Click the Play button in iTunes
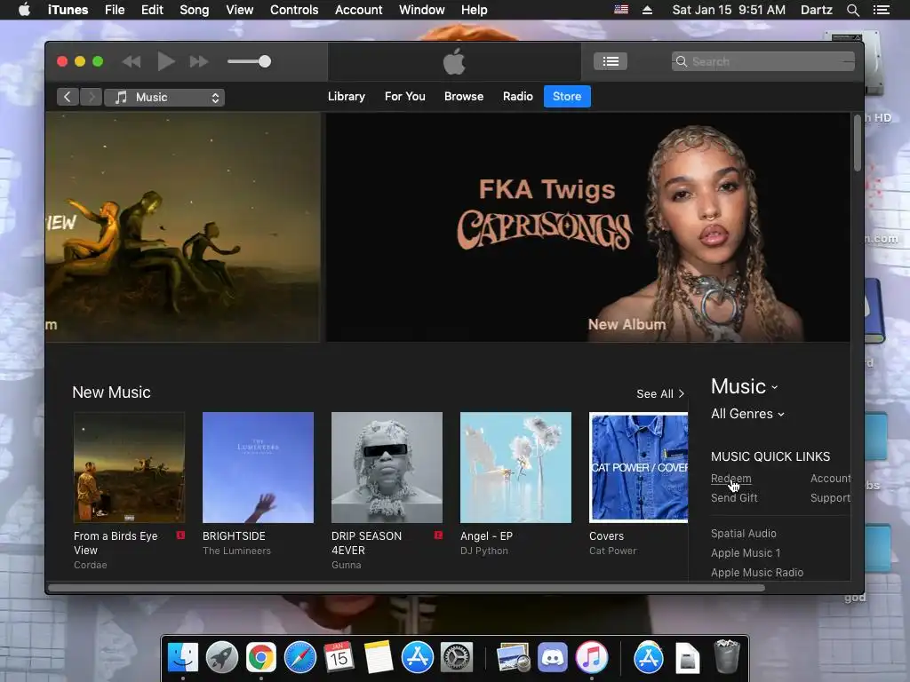The height and width of the screenshot is (682, 910). [166, 61]
